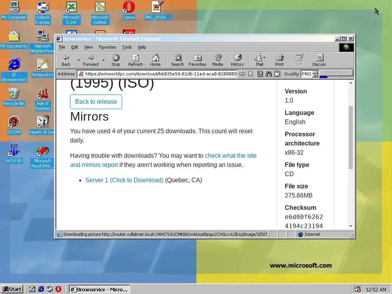This screenshot has height=294, width=392.
Task: Stop the page load with the Stop icon
Action: (116, 60)
